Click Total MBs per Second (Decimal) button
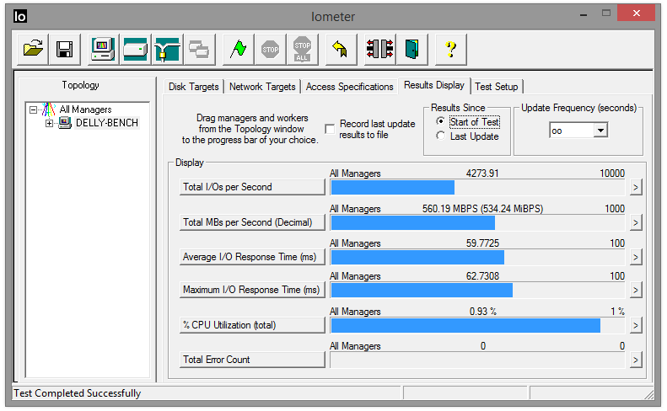This screenshot has height=411, width=667. point(252,222)
